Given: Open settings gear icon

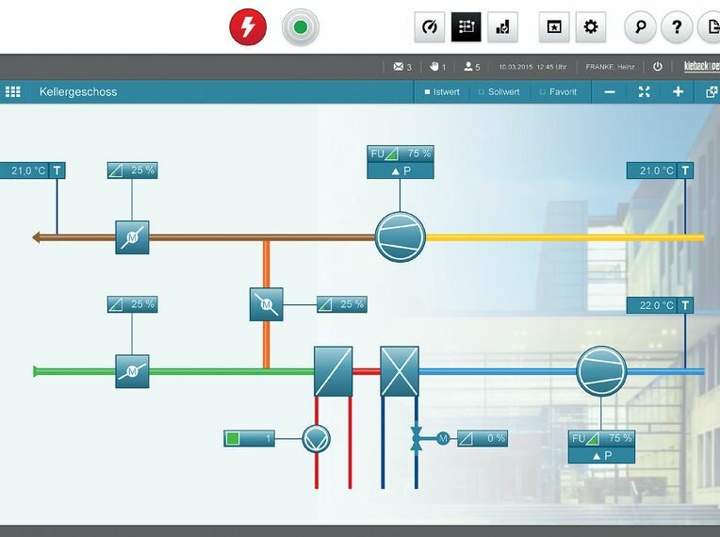Looking at the screenshot, I should pyautogui.click(x=591, y=27).
